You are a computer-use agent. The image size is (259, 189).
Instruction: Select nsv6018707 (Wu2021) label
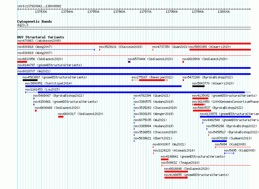(x=34, y=71)
